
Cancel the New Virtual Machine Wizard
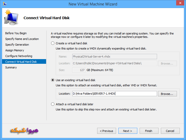coord(170,131)
